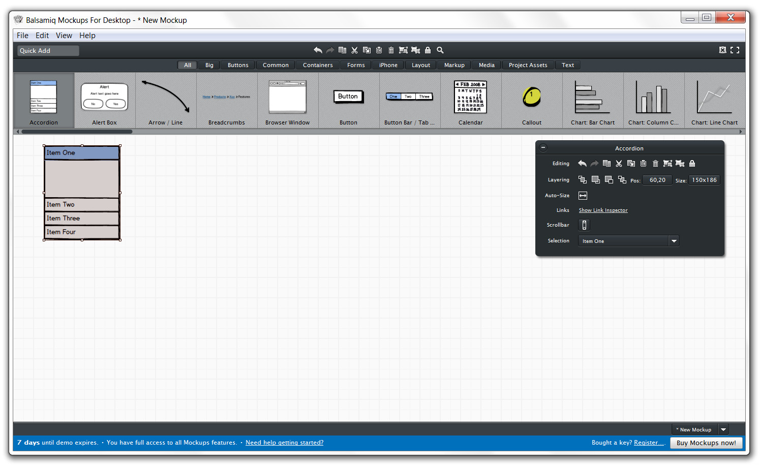This screenshot has width=759, height=467.
Task: Open the Edit menu
Action: pos(42,35)
